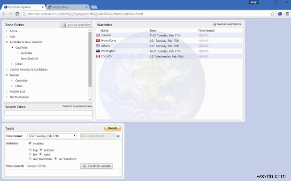
Task: Click the Search Cities input field
Action: point(48,113)
